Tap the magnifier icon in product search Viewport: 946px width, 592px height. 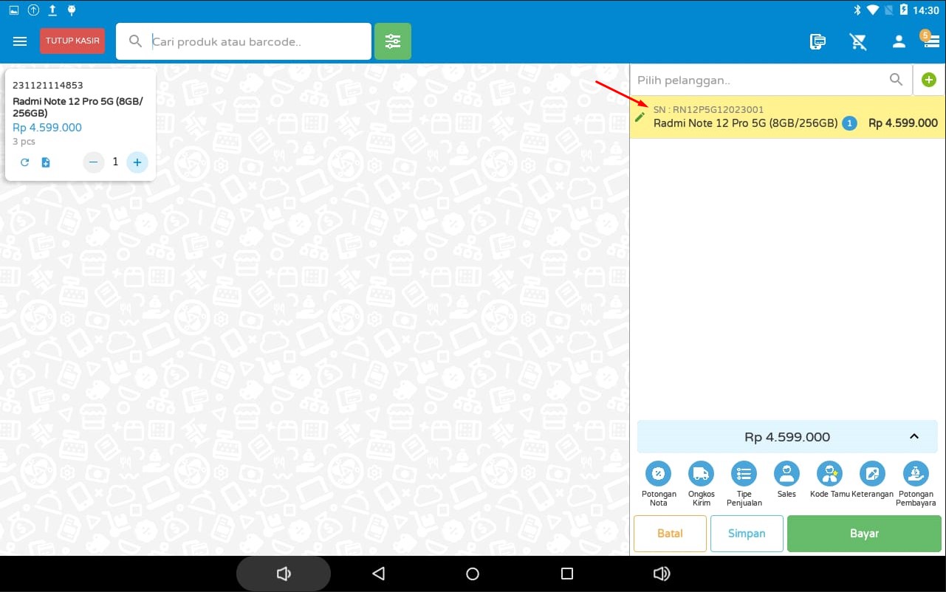click(x=135, y=41)
